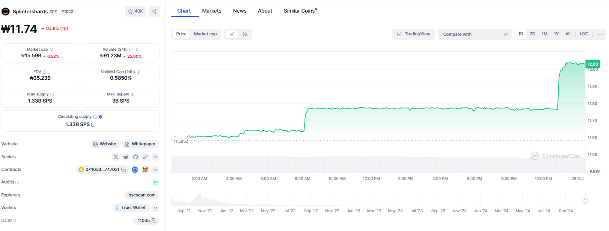Click the Trust Wallet button
Viewport: 609px width, 231px height.
[x=131, y=207]
